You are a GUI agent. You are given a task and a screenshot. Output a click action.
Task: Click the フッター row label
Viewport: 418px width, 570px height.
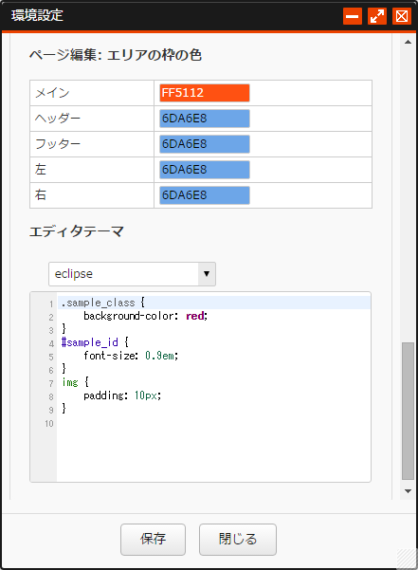pyautogui.click(x=58, y=144)
